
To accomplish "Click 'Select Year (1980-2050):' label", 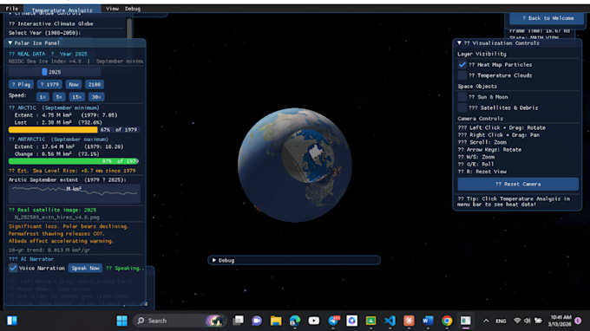I will (x=45, y=33).
